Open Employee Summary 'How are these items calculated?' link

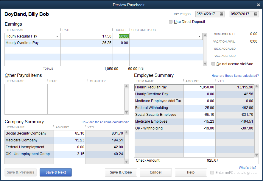click(x=235, y=76)
